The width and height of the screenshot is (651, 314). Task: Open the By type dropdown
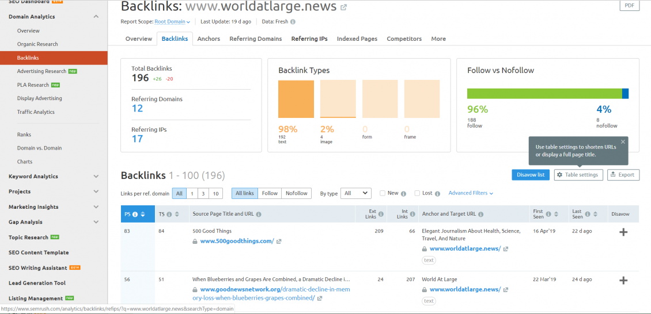point(356,193)
